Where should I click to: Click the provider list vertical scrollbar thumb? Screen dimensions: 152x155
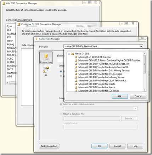click(145, 64)
